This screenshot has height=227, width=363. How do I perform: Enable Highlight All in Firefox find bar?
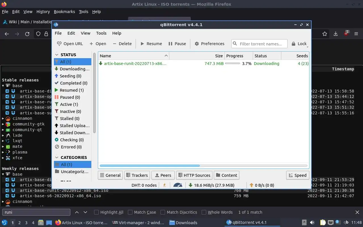tap(109, 212)
